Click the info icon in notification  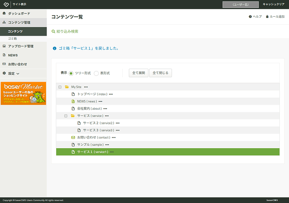coord(54,49)
